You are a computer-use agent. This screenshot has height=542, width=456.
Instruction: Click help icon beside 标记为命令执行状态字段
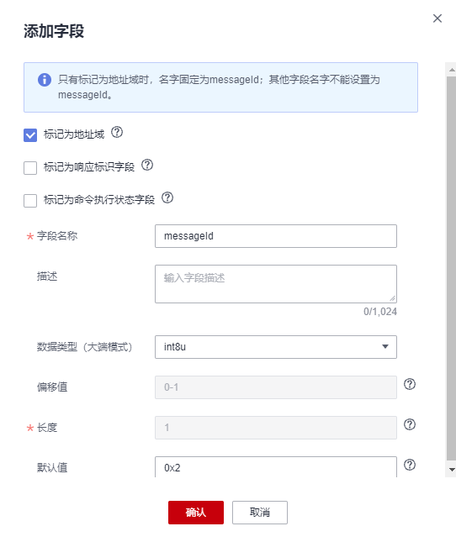167,197
